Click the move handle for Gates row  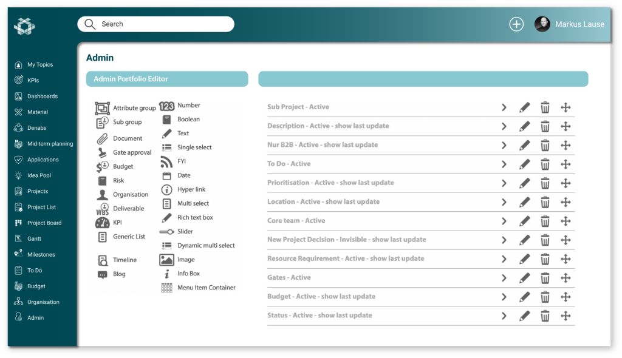click(x=566, y=278)
